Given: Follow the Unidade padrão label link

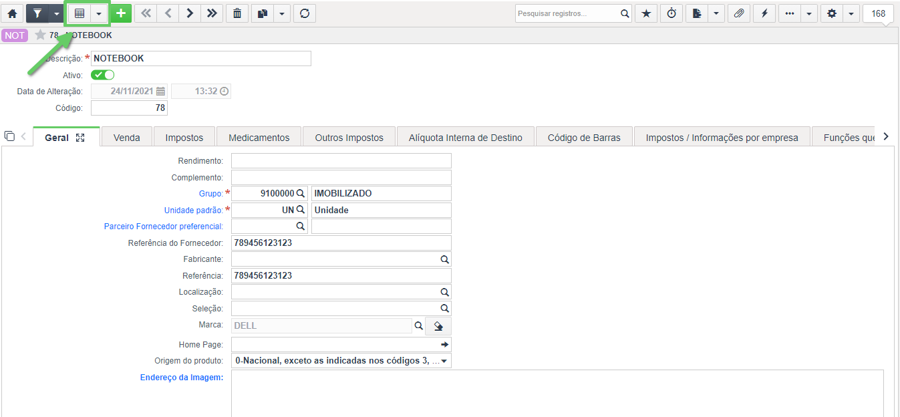Looking at the screenshot, I should click(194, 210).
